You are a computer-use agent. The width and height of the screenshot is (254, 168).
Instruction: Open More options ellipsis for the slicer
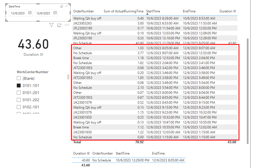click(67, 25)
